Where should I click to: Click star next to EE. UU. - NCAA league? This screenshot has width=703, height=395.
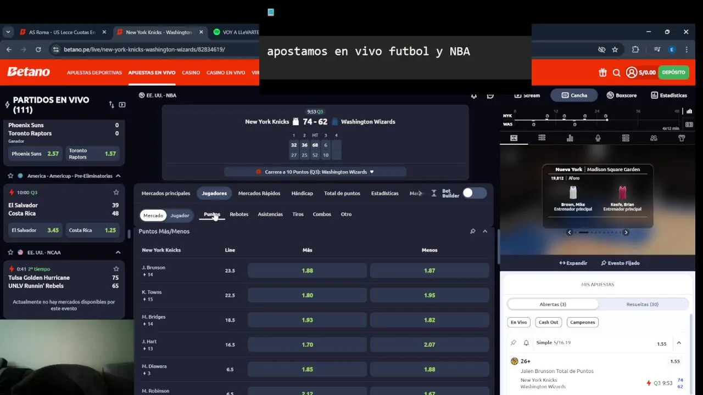coord(10,252)
